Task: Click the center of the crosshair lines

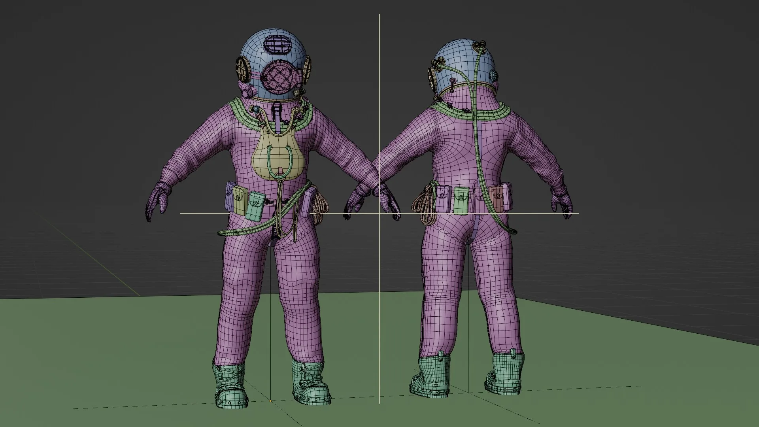Action: click(x=379, y=213)
